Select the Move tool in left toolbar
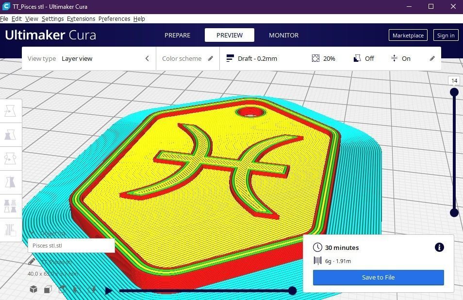 pos(10,111)
